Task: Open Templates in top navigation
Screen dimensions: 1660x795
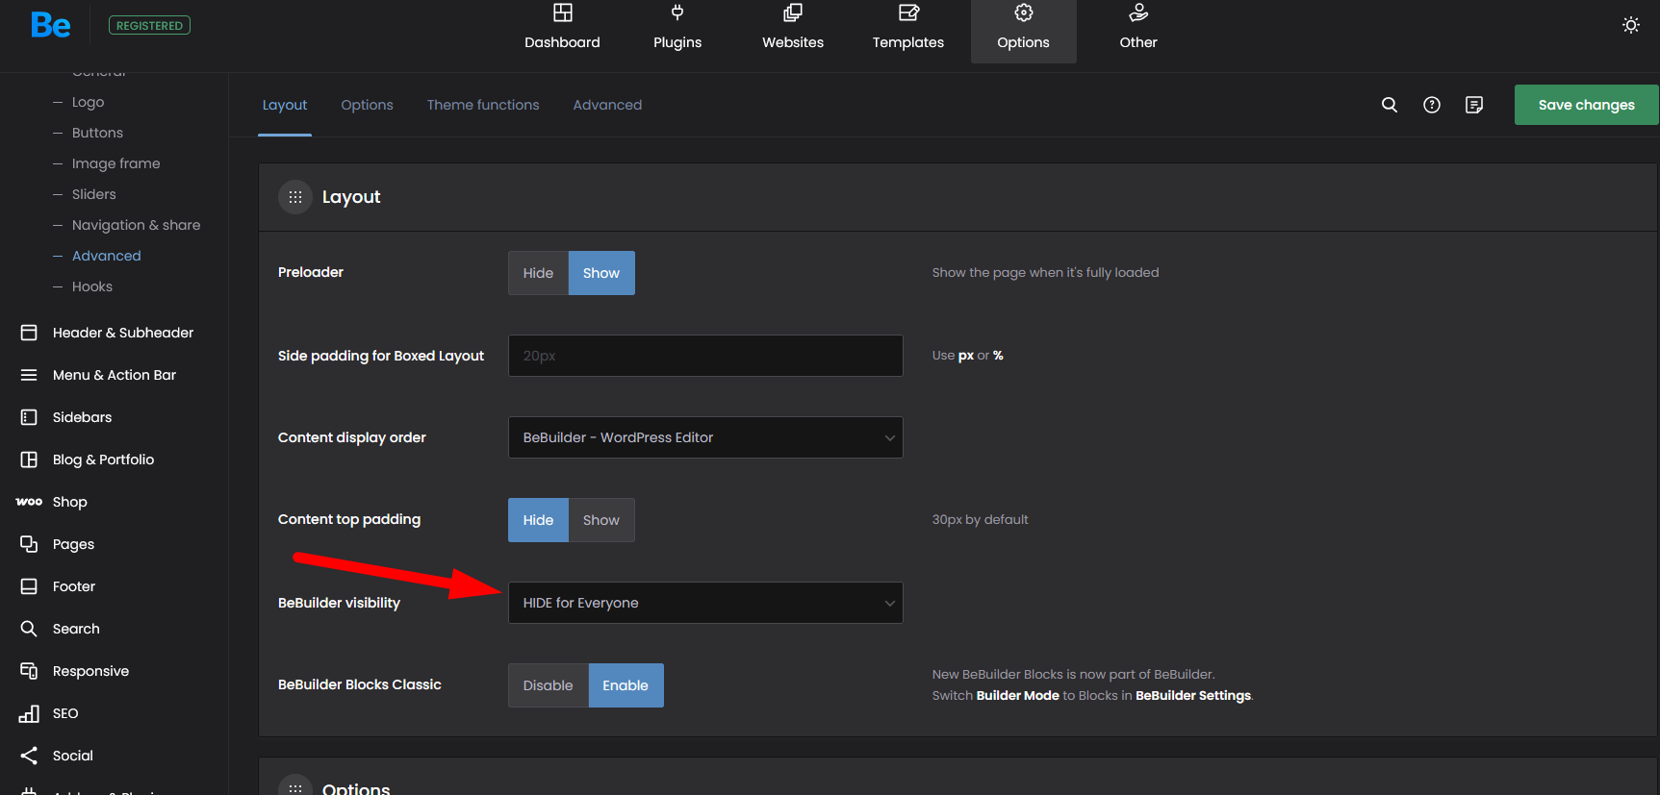Action: (x=907, y=28)
